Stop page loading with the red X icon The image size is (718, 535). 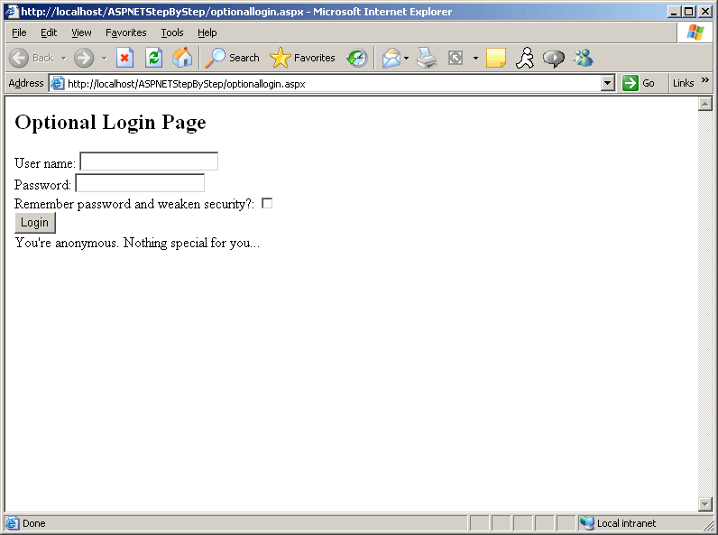[124, 58]
